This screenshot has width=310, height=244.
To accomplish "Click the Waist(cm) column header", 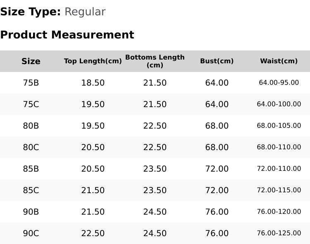I will 279,61.
